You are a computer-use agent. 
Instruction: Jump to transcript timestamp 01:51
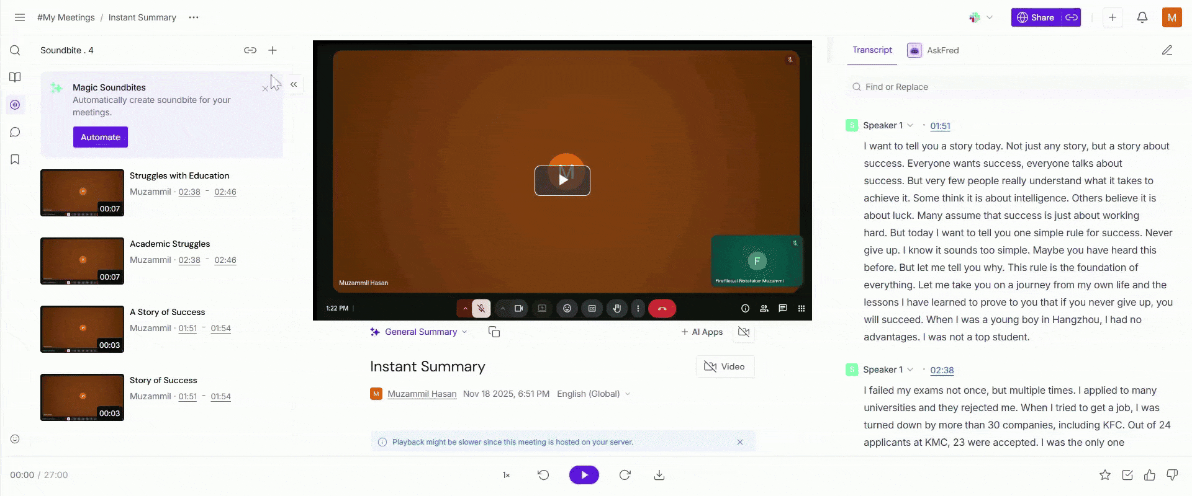941,126
